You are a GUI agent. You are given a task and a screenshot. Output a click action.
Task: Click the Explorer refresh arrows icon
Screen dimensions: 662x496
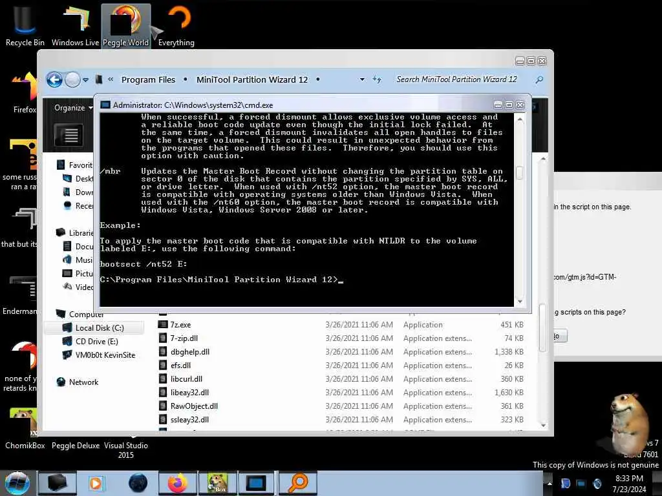(x=377, y=79)
